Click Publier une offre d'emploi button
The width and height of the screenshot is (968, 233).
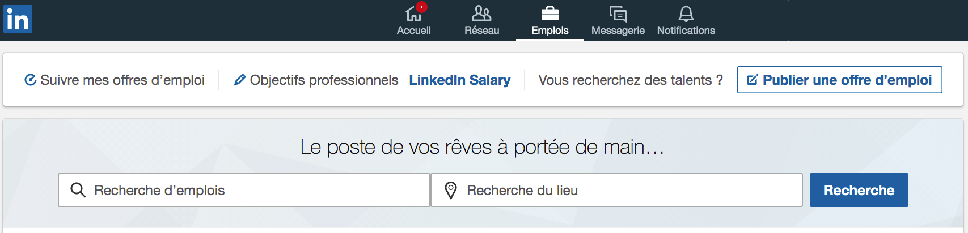click(839, 80)
